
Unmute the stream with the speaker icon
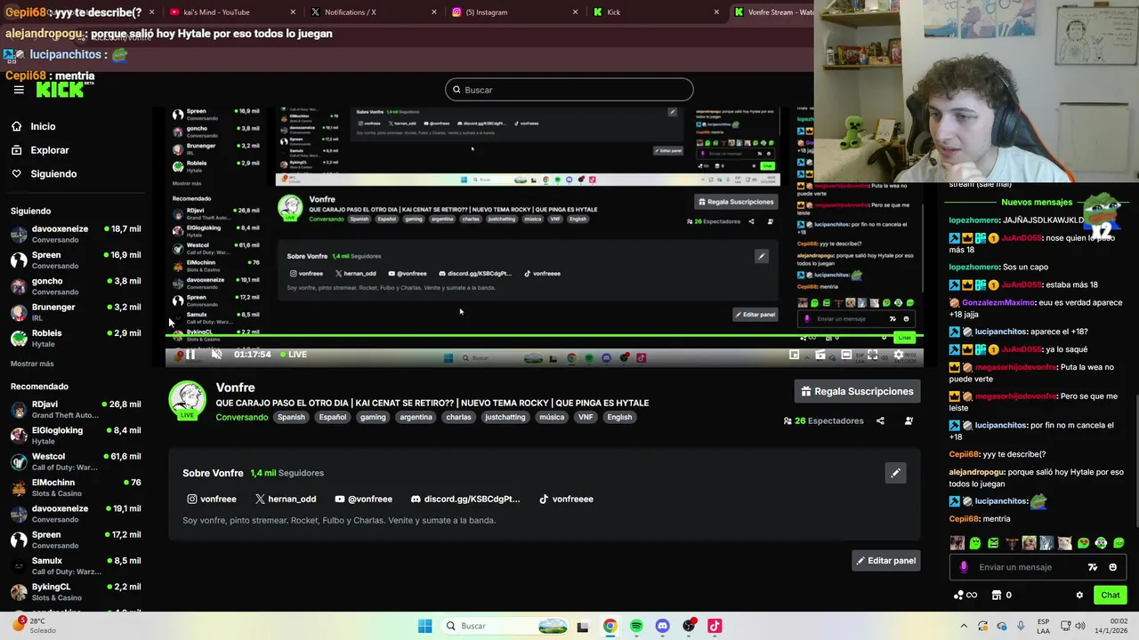click(x=216, y=354)
